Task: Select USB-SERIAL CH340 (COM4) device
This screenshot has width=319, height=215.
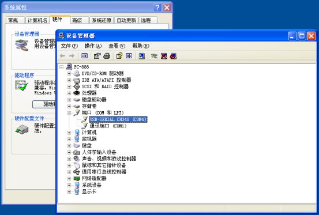Action: (x=118, y=119)
